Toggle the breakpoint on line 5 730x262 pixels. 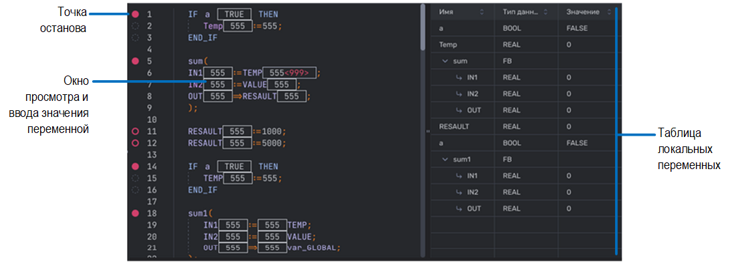pyautogui.click(x=136, y=61)
